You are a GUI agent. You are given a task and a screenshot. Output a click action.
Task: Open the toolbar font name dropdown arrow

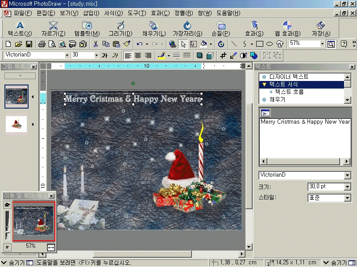(x=67, y=55)
